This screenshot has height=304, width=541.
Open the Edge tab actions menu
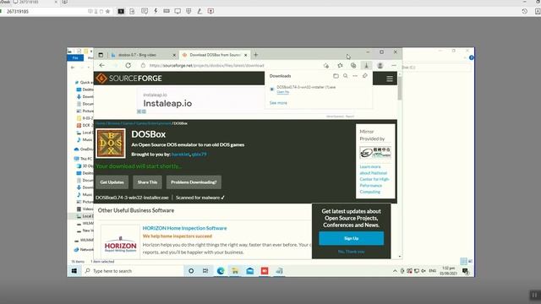coord(101,55)
